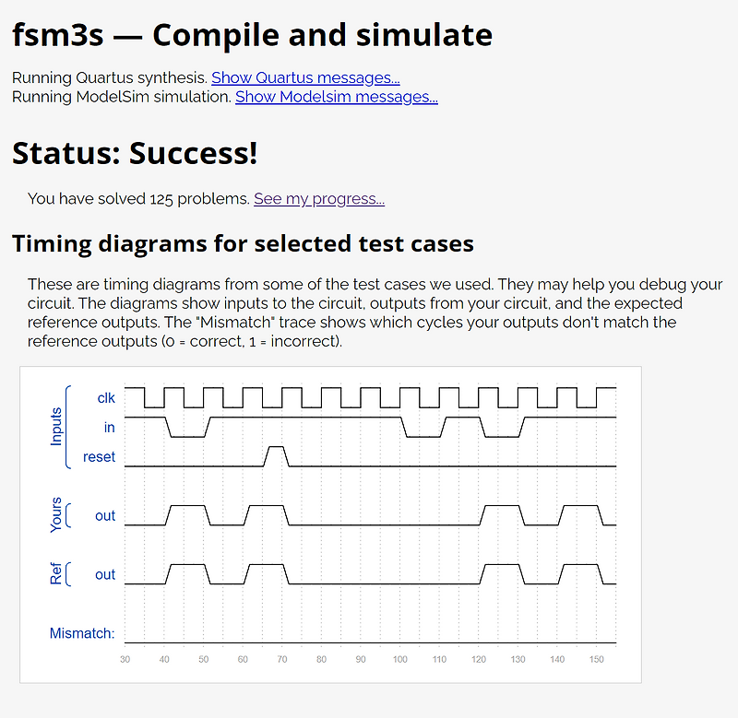Image resolution: width=738 pixels, height=718 pixels.
Task: Open the "See my progress..." link
Action: coord(319,199)
